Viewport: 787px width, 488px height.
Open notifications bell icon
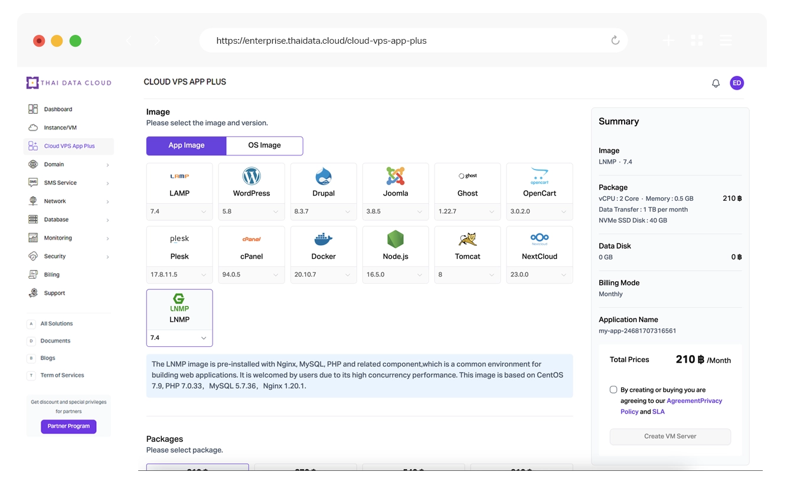[716, 83]
